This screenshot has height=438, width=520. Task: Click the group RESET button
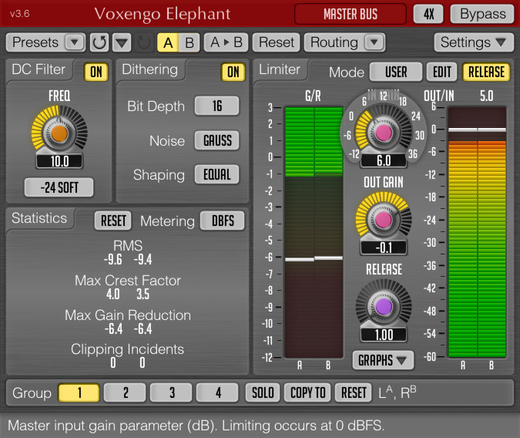pos(354,393)
